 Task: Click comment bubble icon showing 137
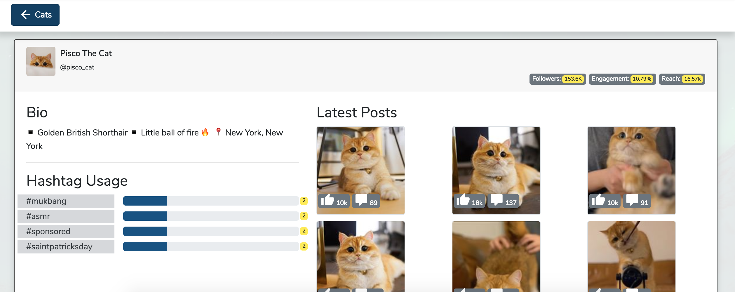point(497,200)
